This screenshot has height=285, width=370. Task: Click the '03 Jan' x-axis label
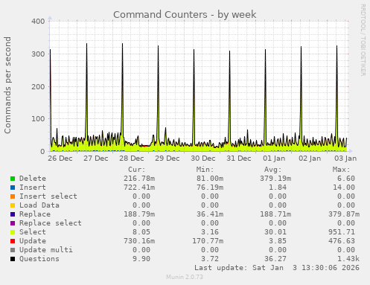coord(345,158)
